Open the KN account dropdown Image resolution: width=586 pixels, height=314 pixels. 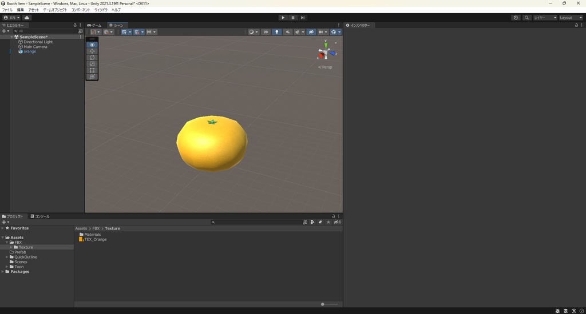tap(11, 18)
